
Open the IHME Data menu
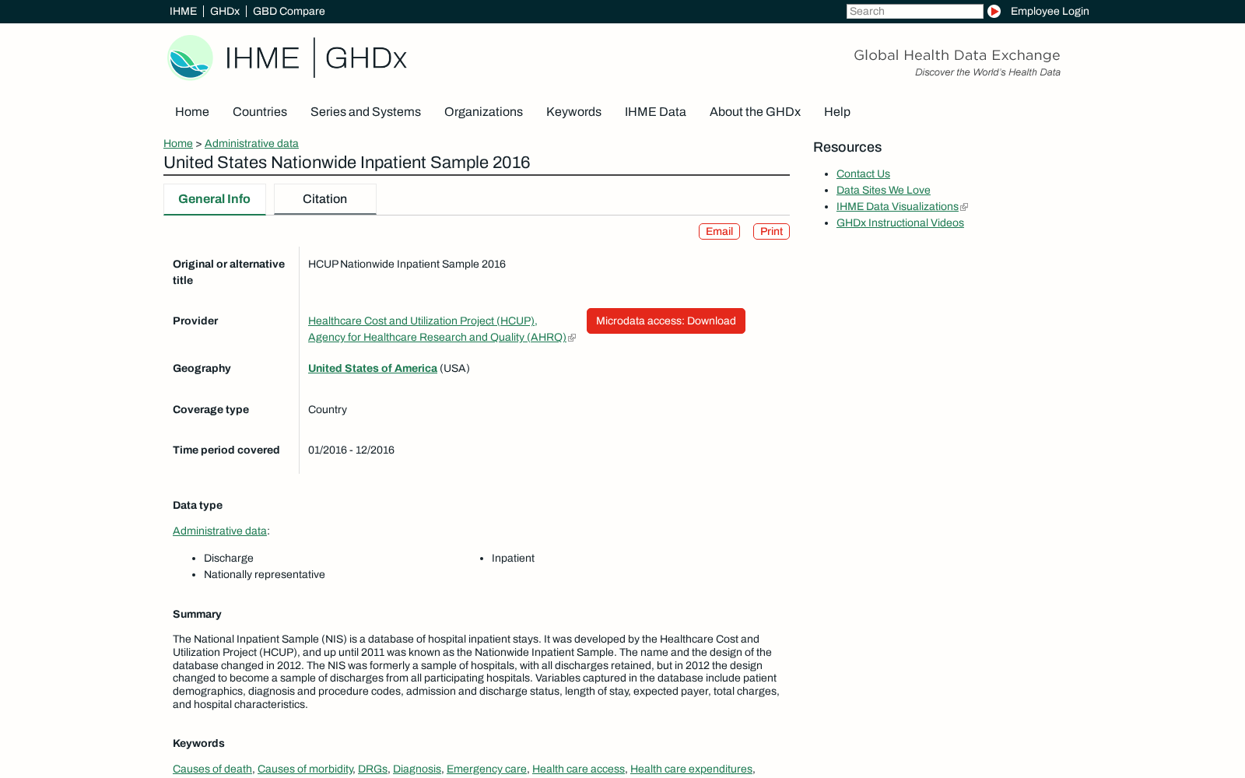(x=655, y=112)
